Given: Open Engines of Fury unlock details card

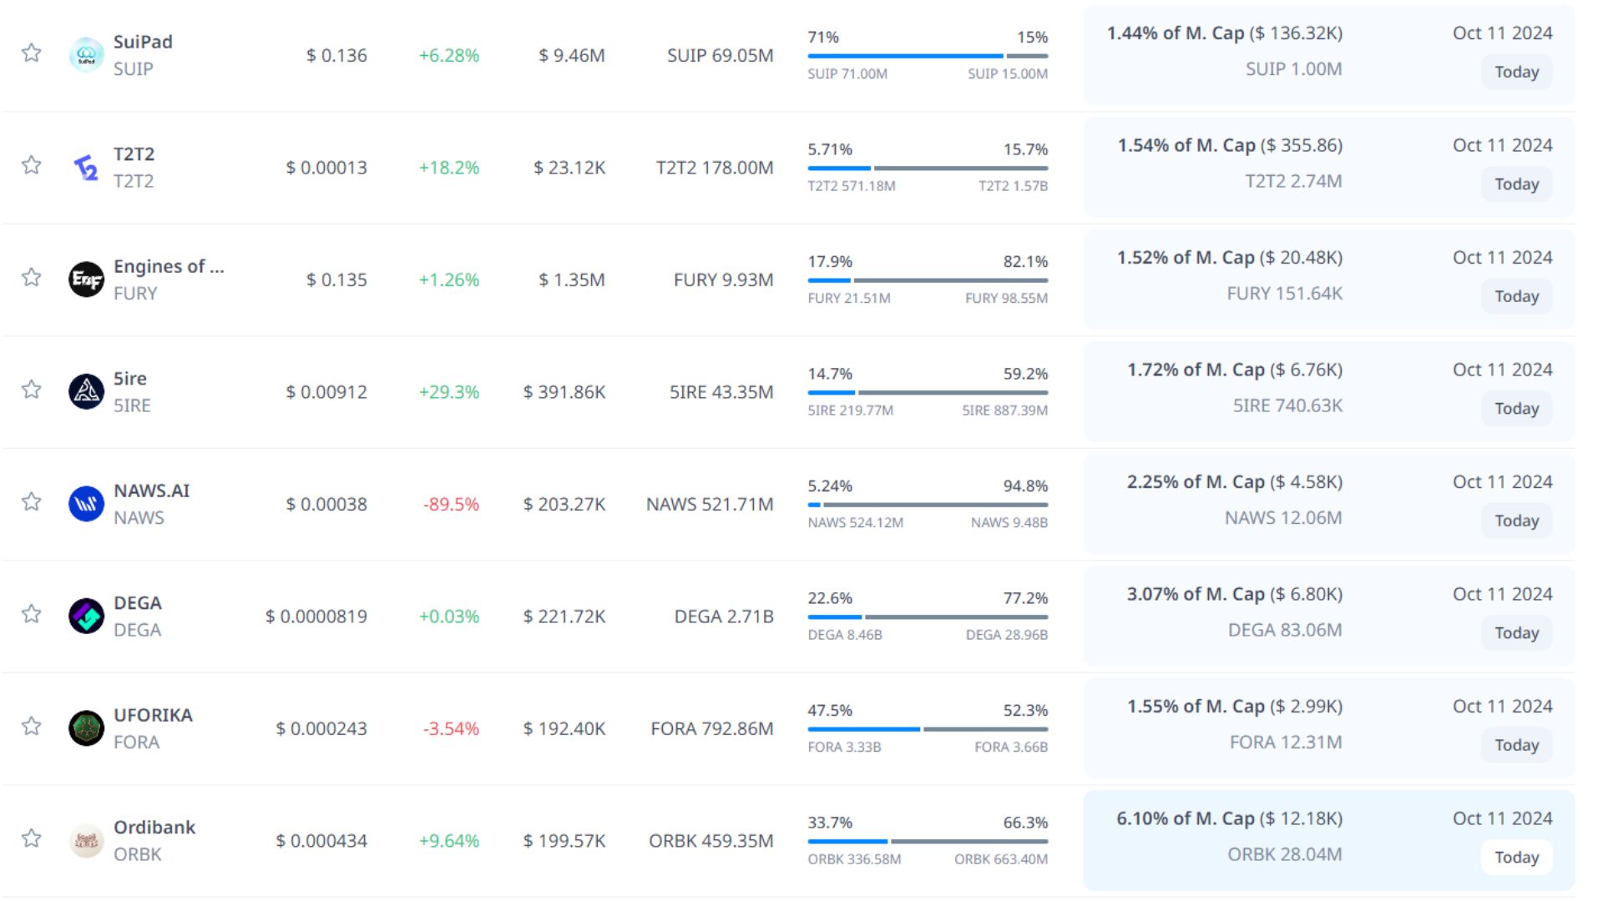Looking at the screenshot, I should coord(1327,279).
